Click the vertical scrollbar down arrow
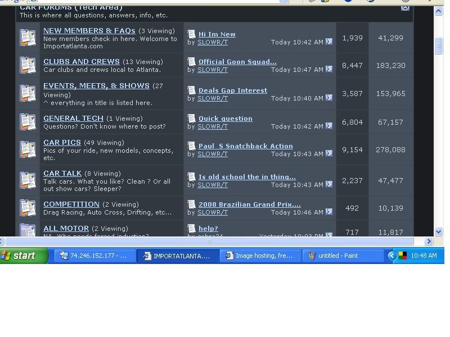450x337 pixels. point(439,231)
